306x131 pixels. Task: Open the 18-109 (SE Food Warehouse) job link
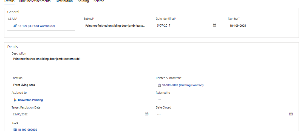coord(36,26)
